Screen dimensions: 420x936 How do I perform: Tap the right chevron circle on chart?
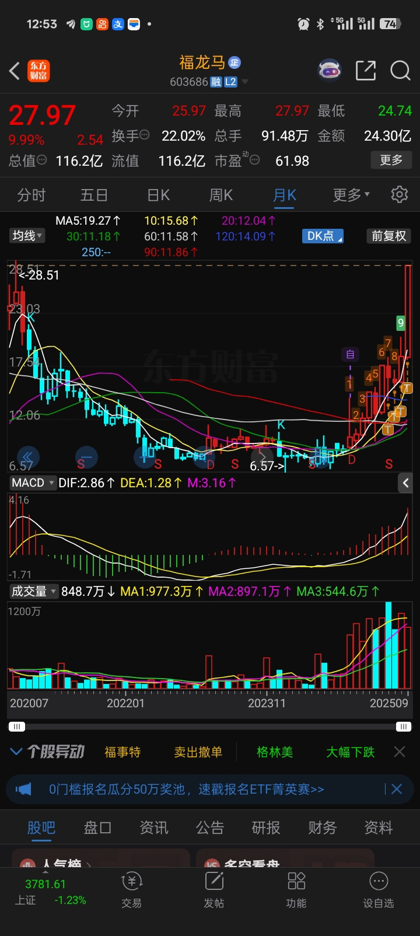coord(262,457)
